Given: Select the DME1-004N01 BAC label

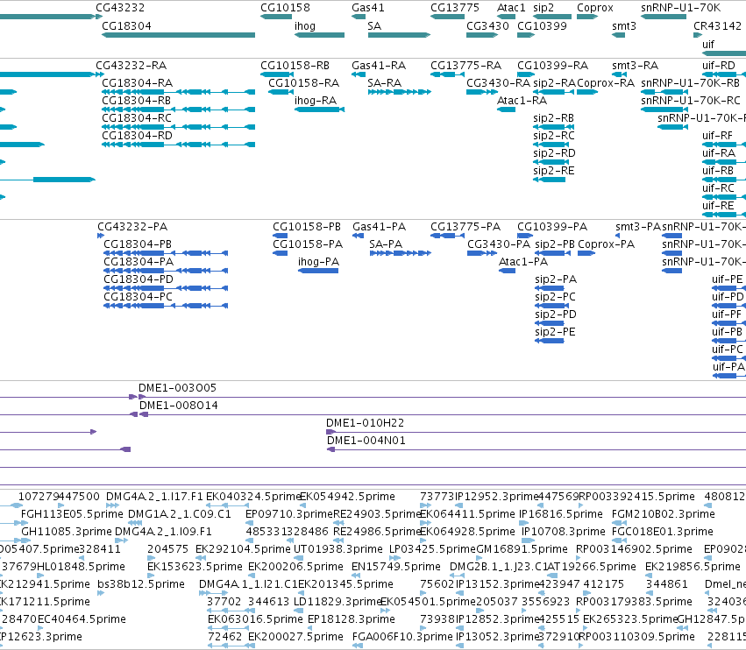Looking at the screenshot, I should click(366, 441).
